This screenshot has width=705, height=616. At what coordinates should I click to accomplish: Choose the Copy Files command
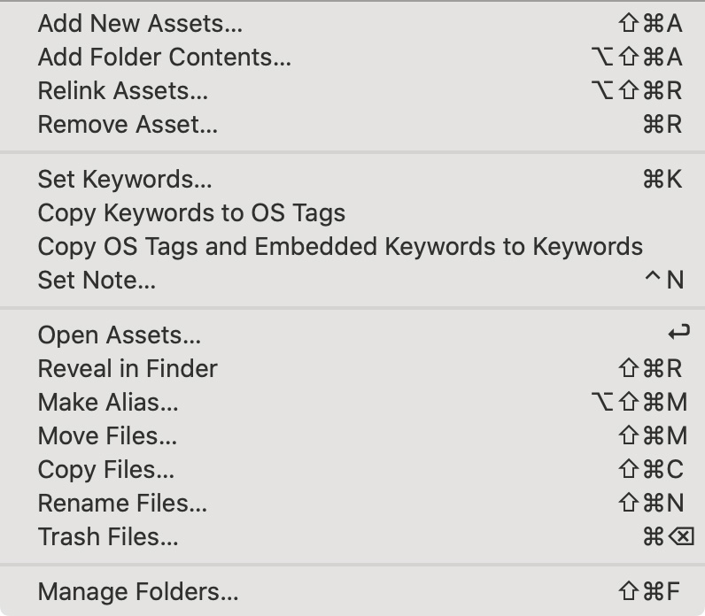point(352,470)
